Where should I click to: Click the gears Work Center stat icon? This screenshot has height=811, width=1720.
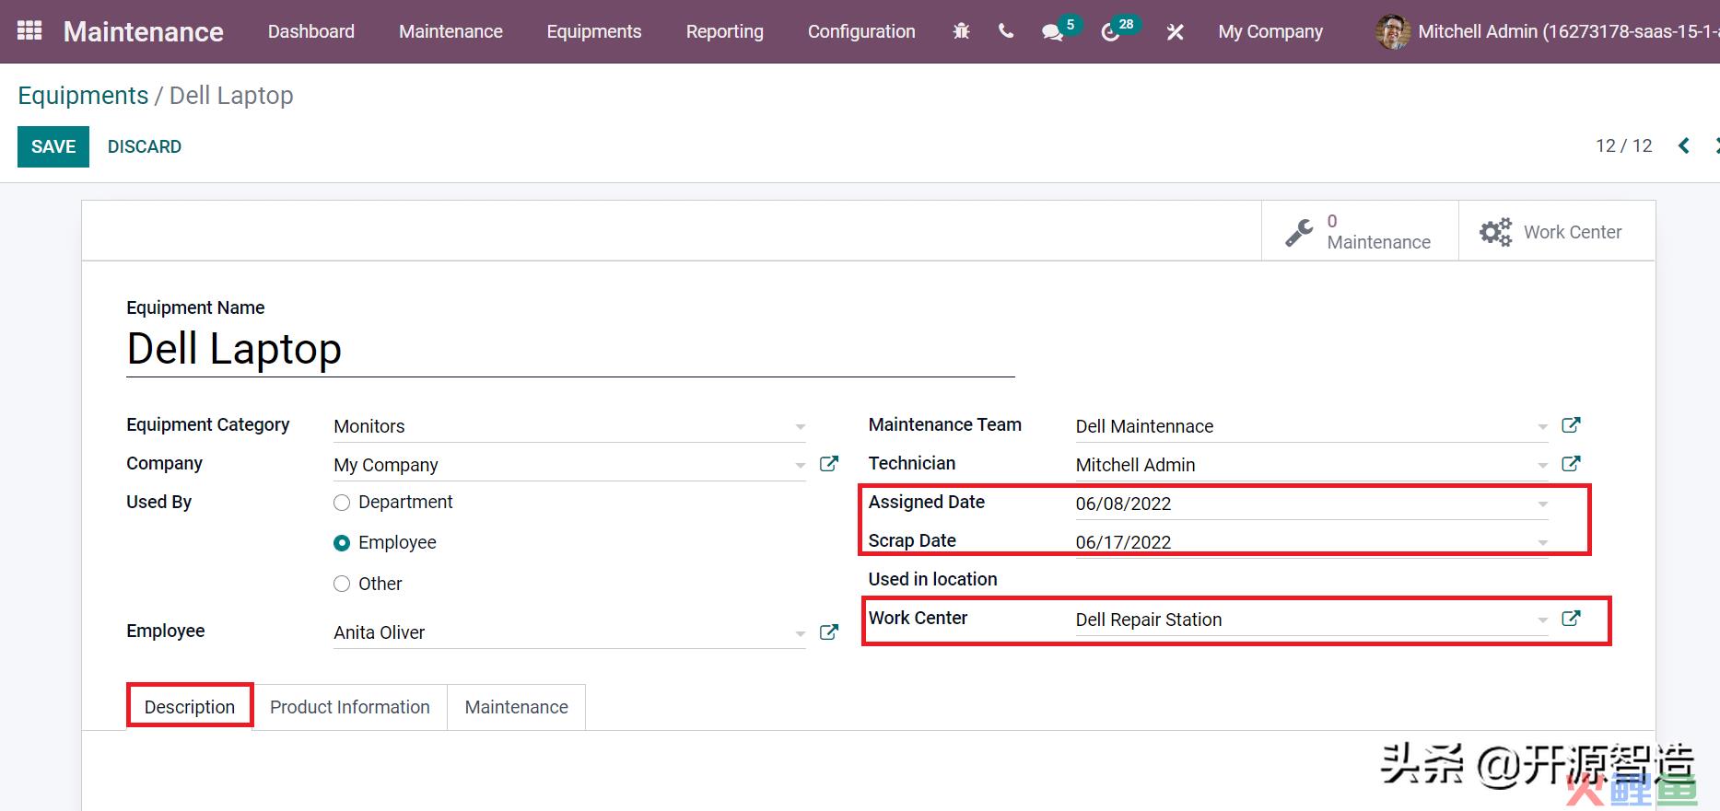pyautogui.click(x=1495, y=232)
